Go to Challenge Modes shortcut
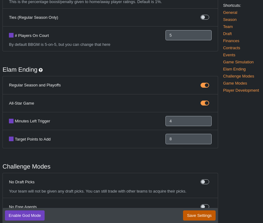This screenshot has height=223, width=263. 238,76
